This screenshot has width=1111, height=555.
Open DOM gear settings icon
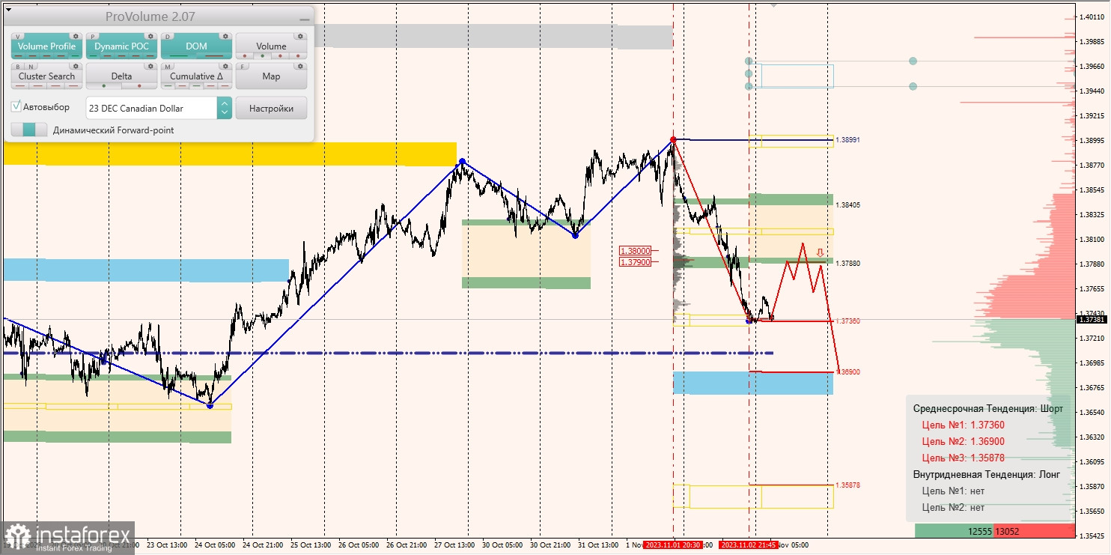[x=225, y=36]
